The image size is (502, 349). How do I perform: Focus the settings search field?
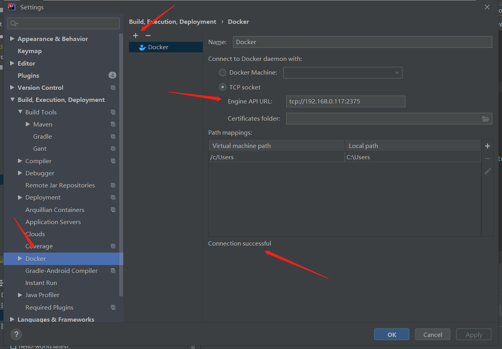click(x=64, y=23)
